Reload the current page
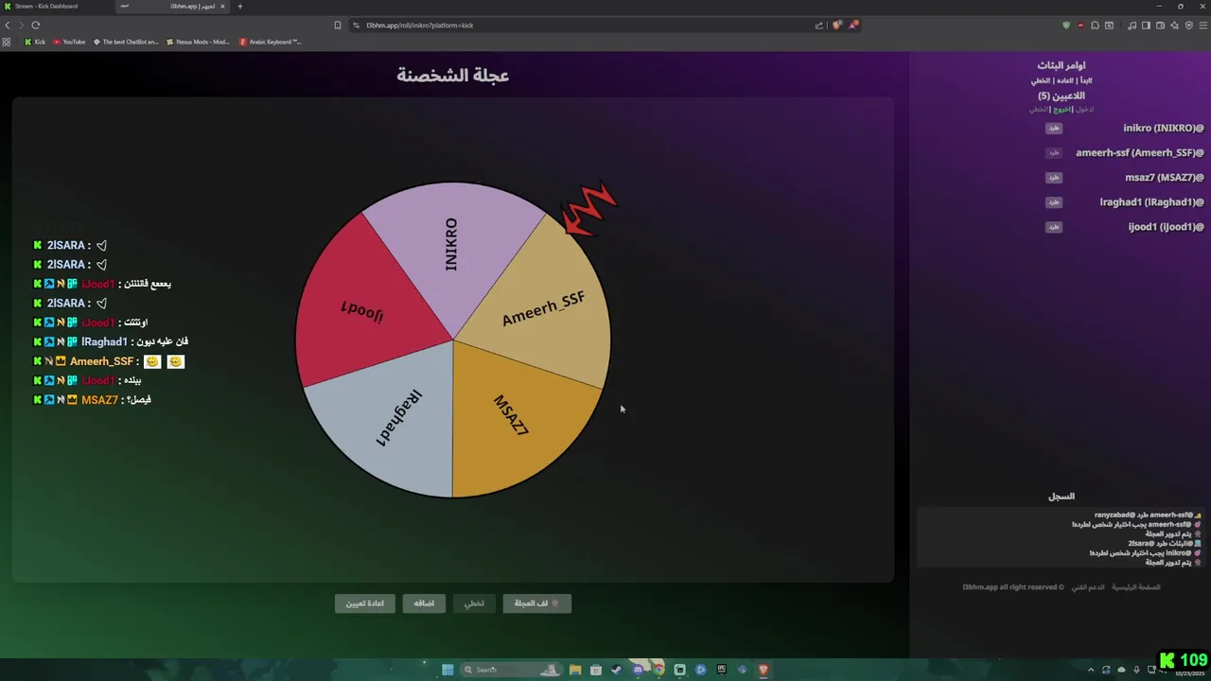Viewport: 1211px width, 681px height. [x=36, y=25]
